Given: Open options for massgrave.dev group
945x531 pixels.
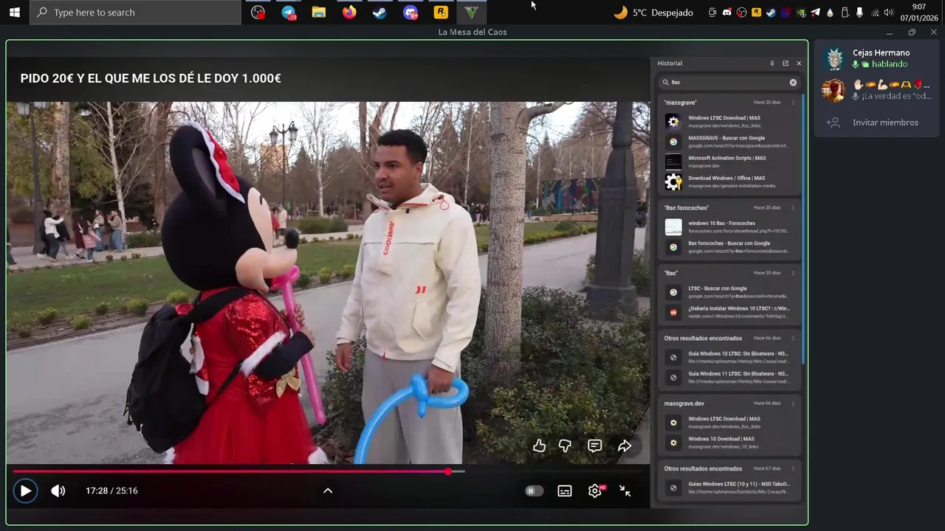Looking at the screenshot, I should [794, 403].
